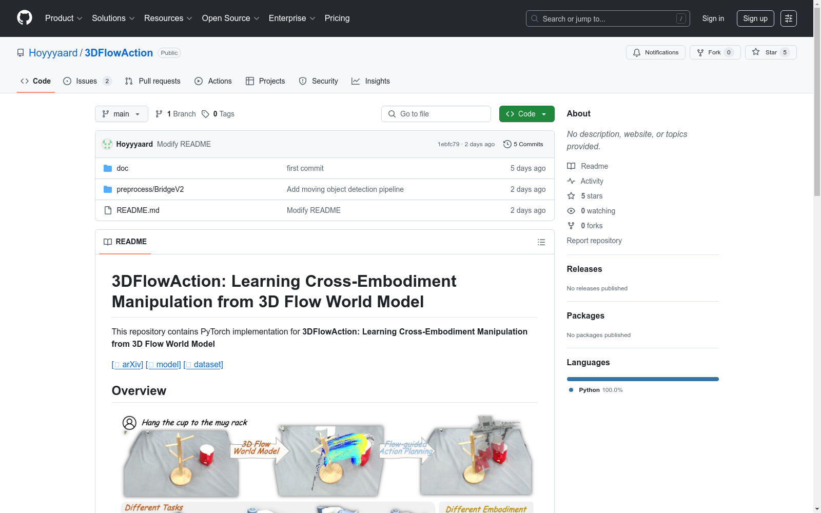Open the main branch selector dropdown

122,114
